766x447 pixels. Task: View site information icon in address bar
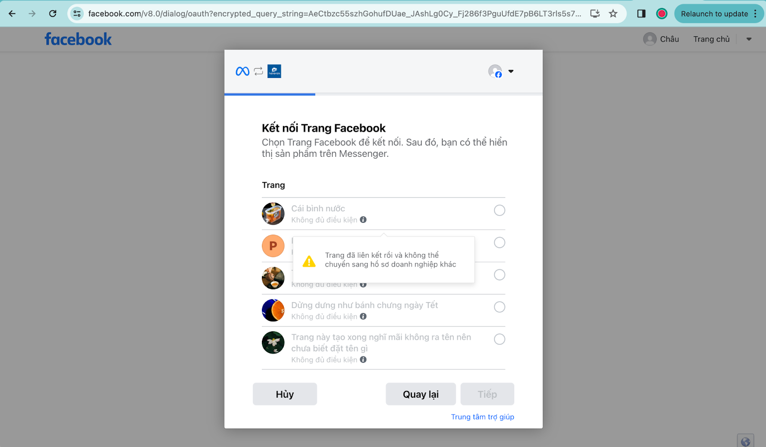tap(77, 13)
